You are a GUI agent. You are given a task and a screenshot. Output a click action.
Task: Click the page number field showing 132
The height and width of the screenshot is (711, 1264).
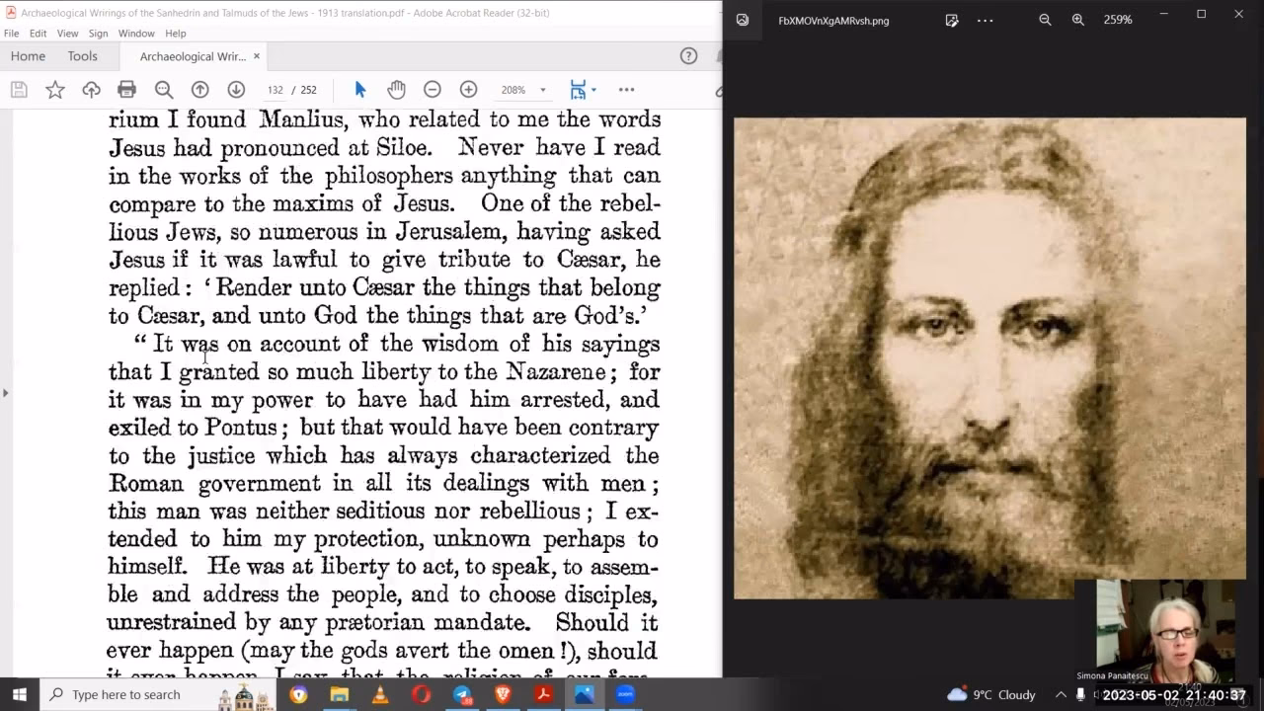tap(276, 90)
